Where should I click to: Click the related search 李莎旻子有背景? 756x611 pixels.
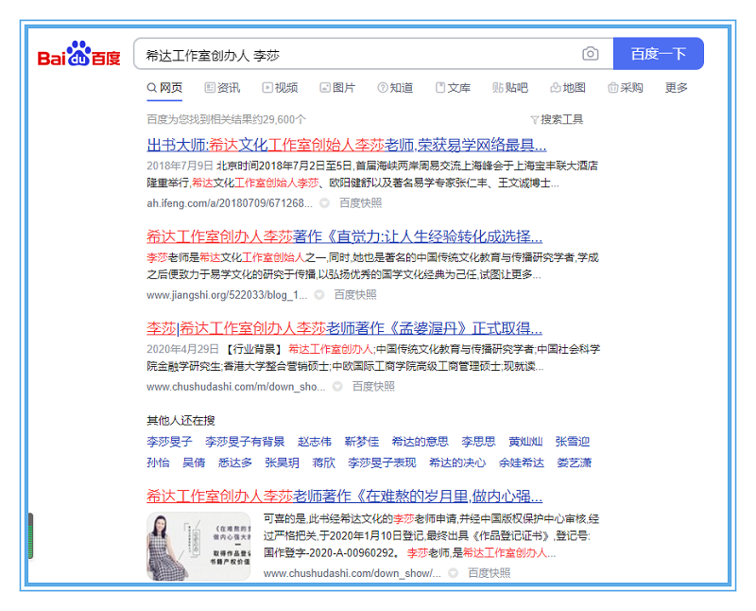point(245,442)
